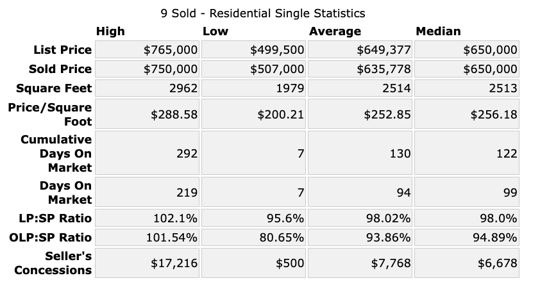Click the Square Feet row label
The height and width of the screenshot is (287, 540).
(58, 88)
